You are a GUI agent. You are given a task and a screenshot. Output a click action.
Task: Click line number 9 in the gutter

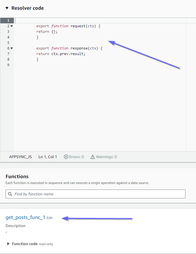point(8,65)
